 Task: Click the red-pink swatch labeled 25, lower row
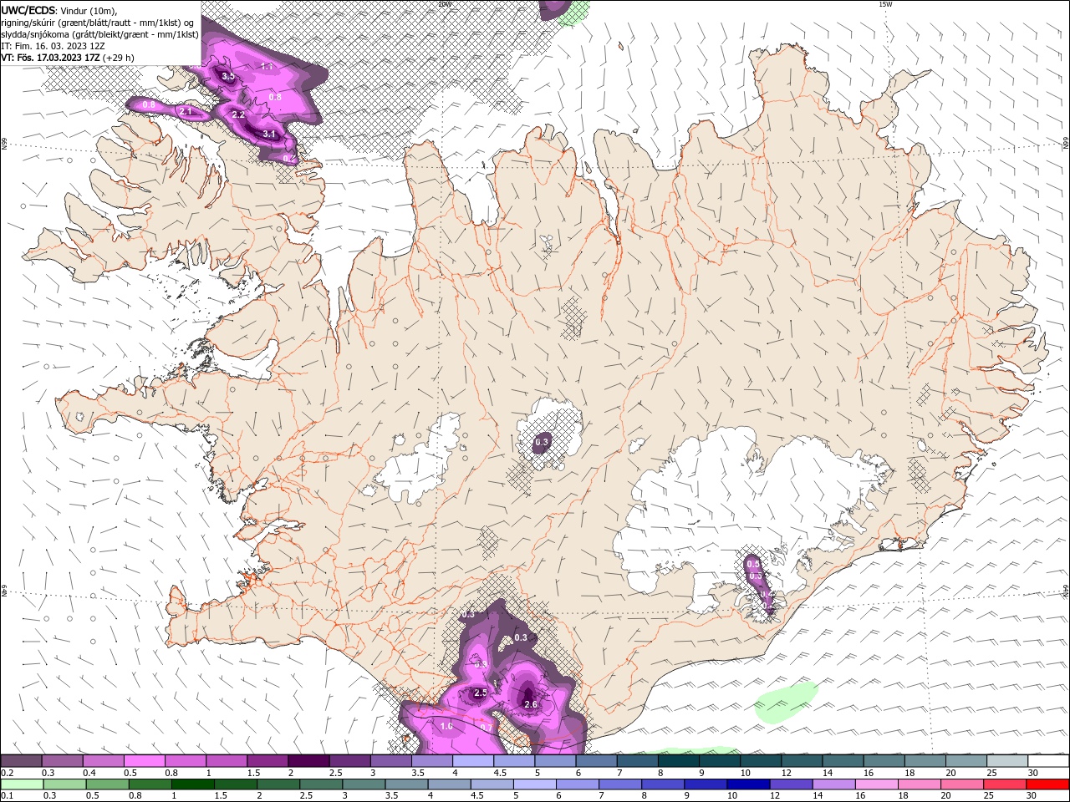coord(1005,784)
